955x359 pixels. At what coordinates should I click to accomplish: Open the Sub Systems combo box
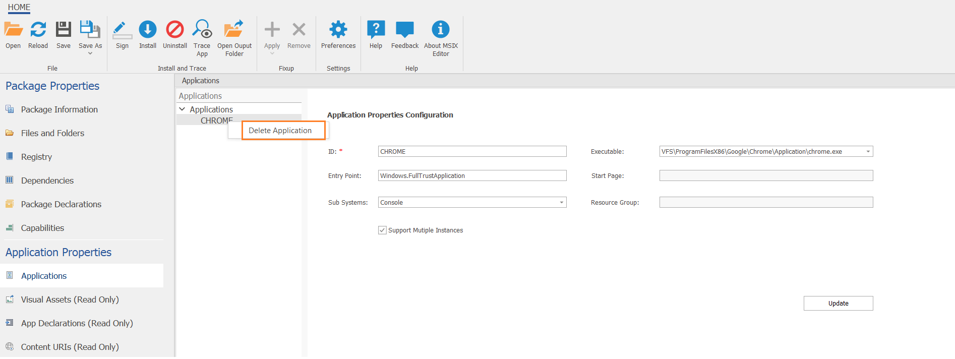tap(561, 203)
